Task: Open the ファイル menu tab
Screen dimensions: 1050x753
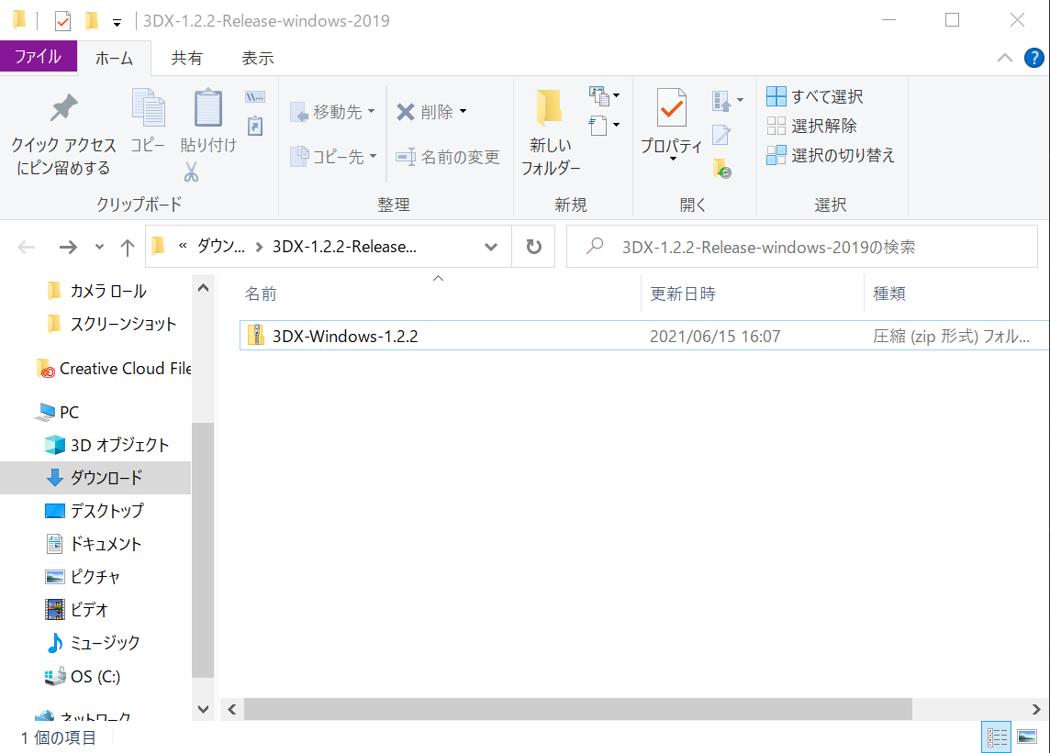Action: pos(38,57)
